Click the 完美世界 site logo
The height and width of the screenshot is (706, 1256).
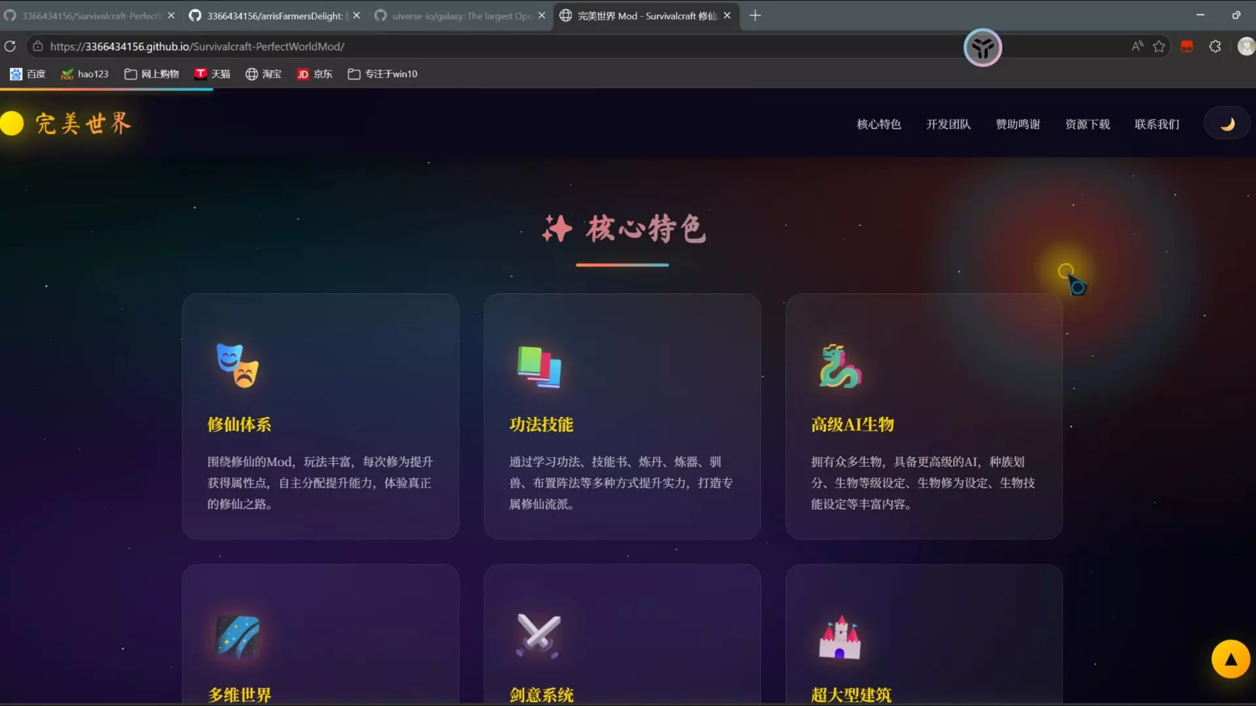[82, 124]
